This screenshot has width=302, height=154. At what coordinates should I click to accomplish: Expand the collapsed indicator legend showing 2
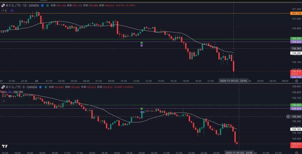[4, 10]
